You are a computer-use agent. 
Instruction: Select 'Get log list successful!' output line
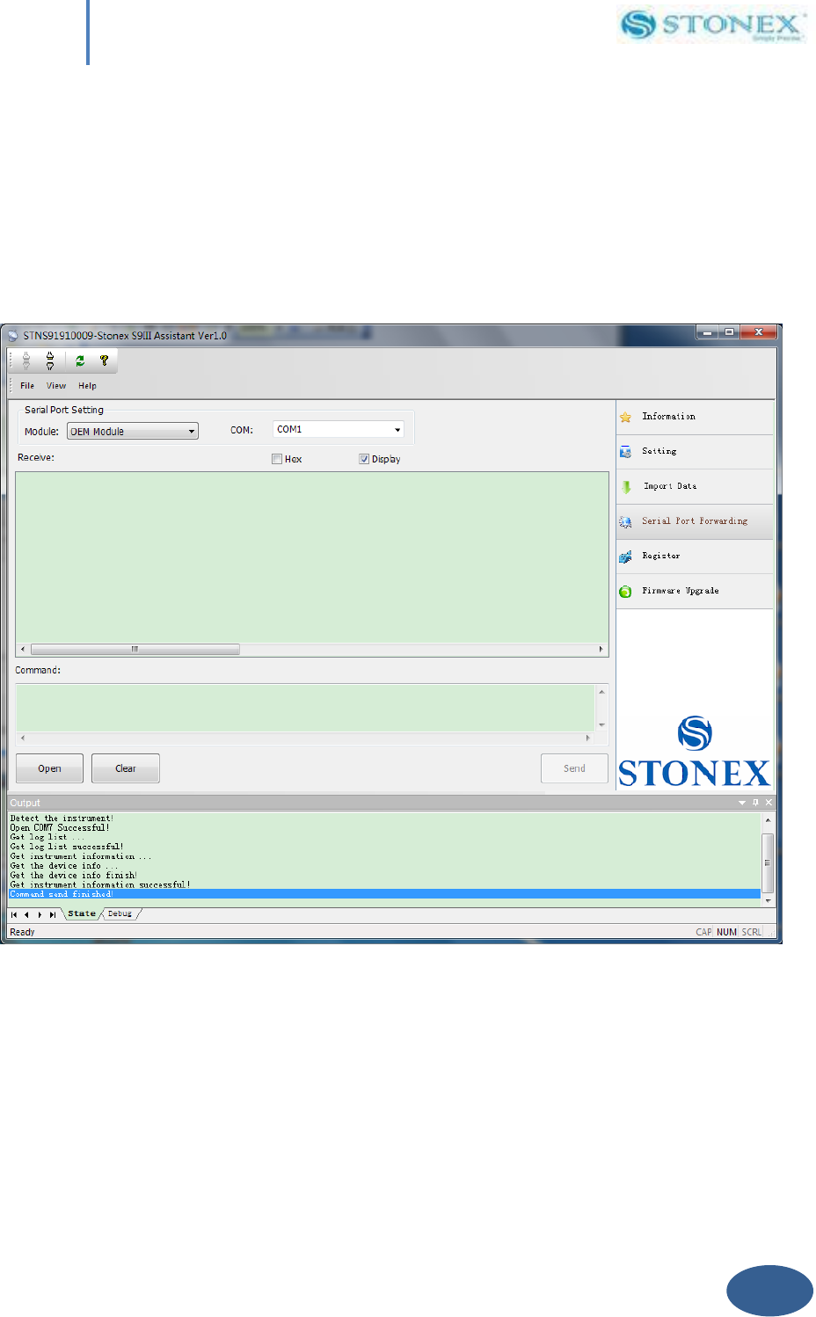tap(67, 847)
